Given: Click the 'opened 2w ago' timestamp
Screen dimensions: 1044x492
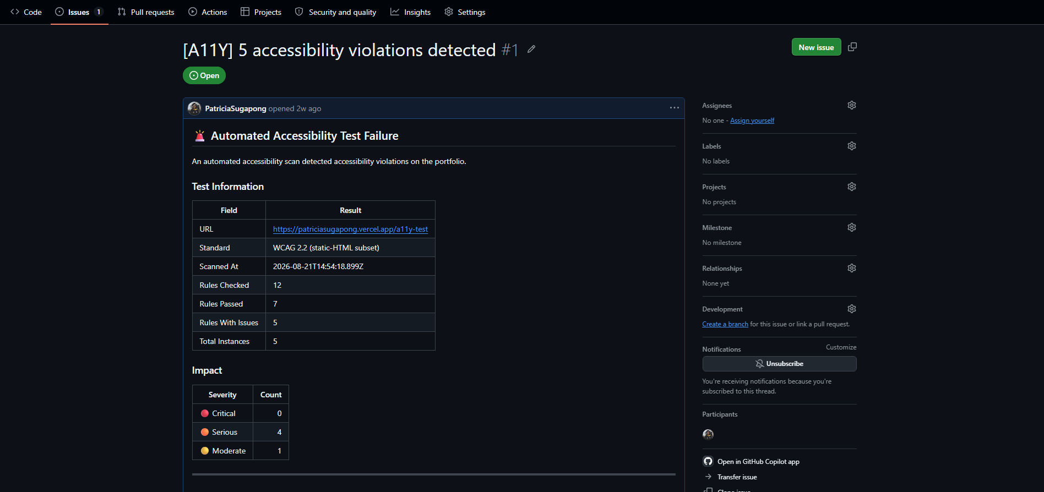Looking at the screenshot, I should tap(295, 108).
